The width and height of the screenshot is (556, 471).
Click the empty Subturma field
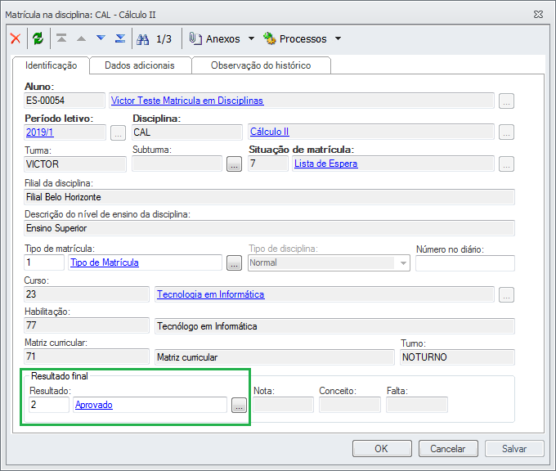[x=177, y=164]
